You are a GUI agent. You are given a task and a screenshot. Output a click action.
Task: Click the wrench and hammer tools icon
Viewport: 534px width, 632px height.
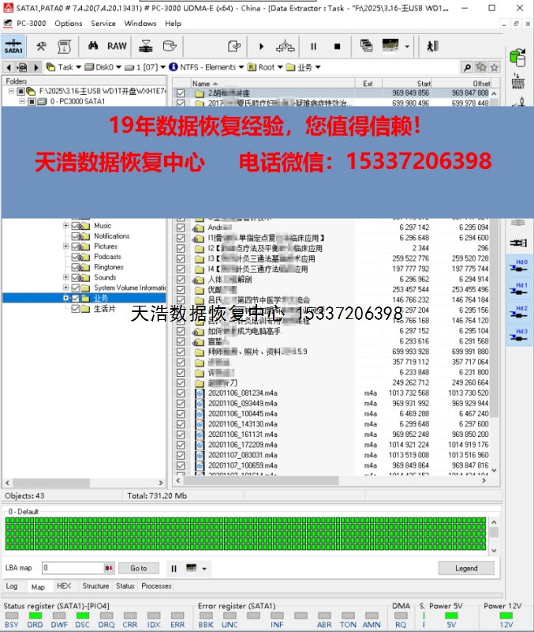(41, 46)
